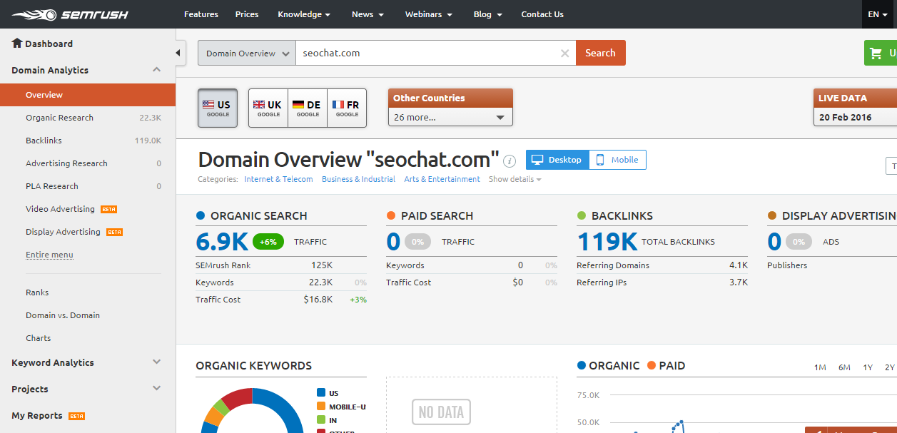Select the FR Google database flag
The height and width of the screenshot is (433, 897).
(x=347, y=107)
